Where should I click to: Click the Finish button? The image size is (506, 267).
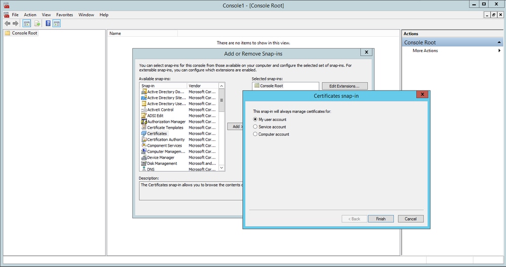(381, 218)
